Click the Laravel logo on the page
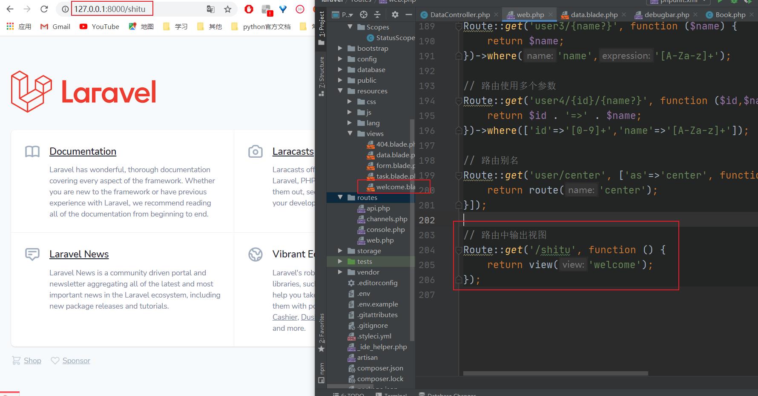This screenshot has width=758, height=396. (83, 92)
